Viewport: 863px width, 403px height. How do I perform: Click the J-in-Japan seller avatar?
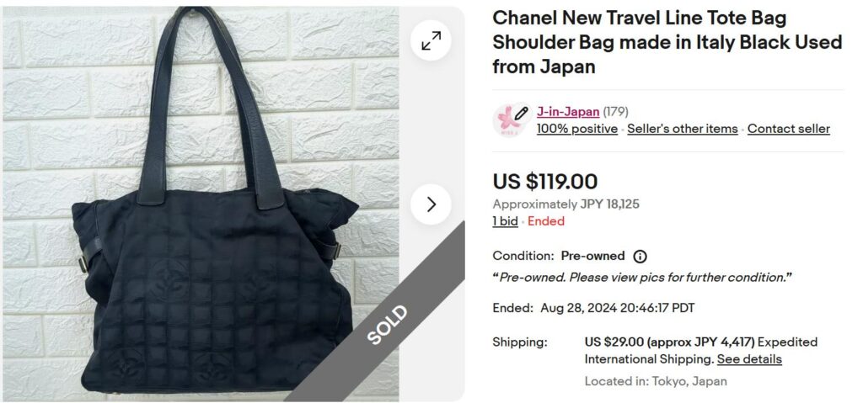click(x=507, y=120)
